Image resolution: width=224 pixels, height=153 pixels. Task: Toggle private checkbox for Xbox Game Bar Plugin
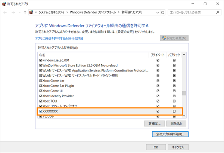click(x=158, y=86)
